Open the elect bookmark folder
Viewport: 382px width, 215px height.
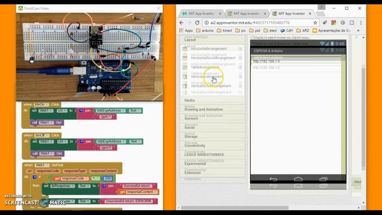coord(270,30)
